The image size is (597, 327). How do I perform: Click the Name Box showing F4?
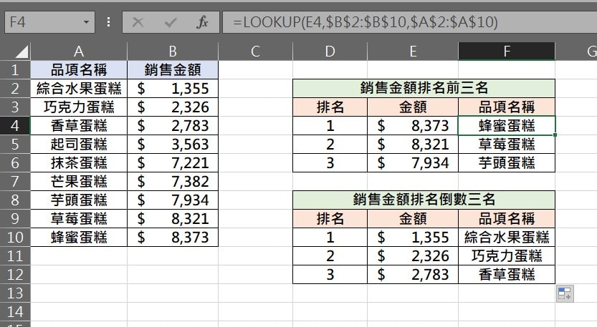tap(42, 22)
